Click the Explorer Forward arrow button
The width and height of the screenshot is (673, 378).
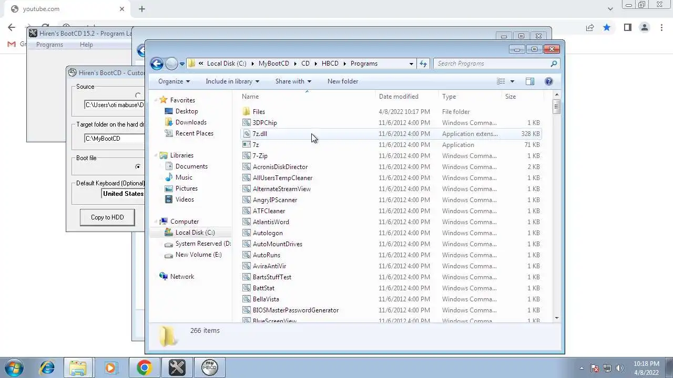(x=171, y=64)
